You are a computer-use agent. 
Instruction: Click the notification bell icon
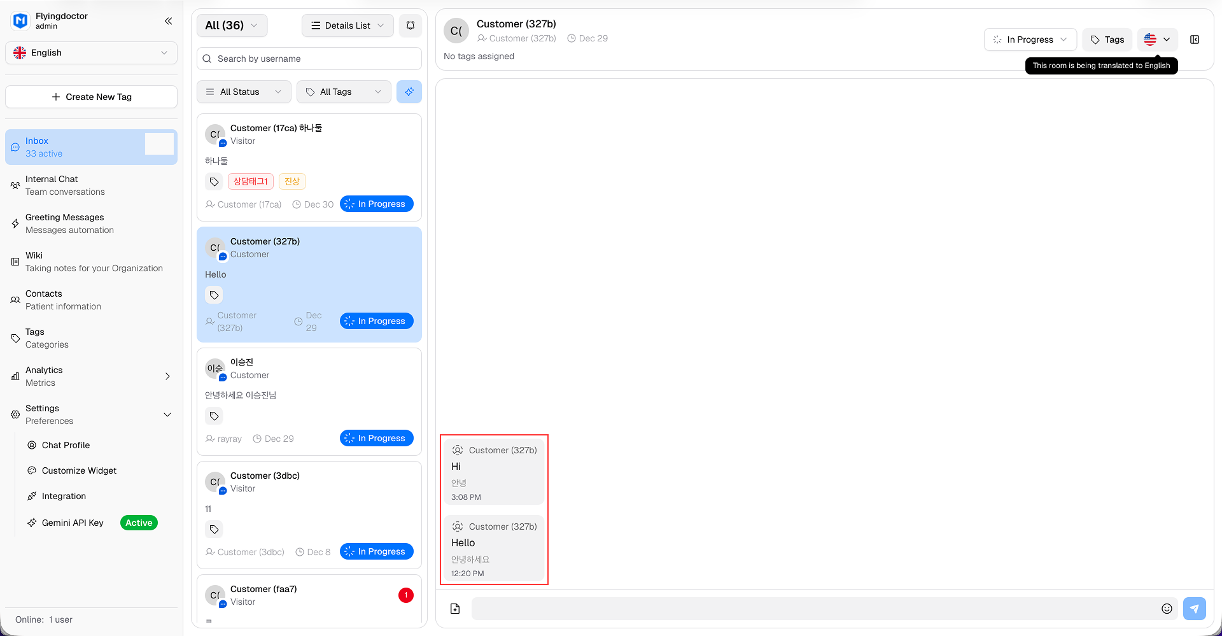pos(410,25)
